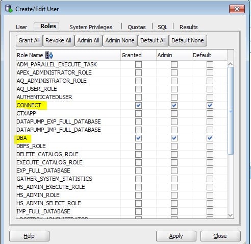
Task: Select the DBFS_ROLE row name
Action: coord(31,146)
